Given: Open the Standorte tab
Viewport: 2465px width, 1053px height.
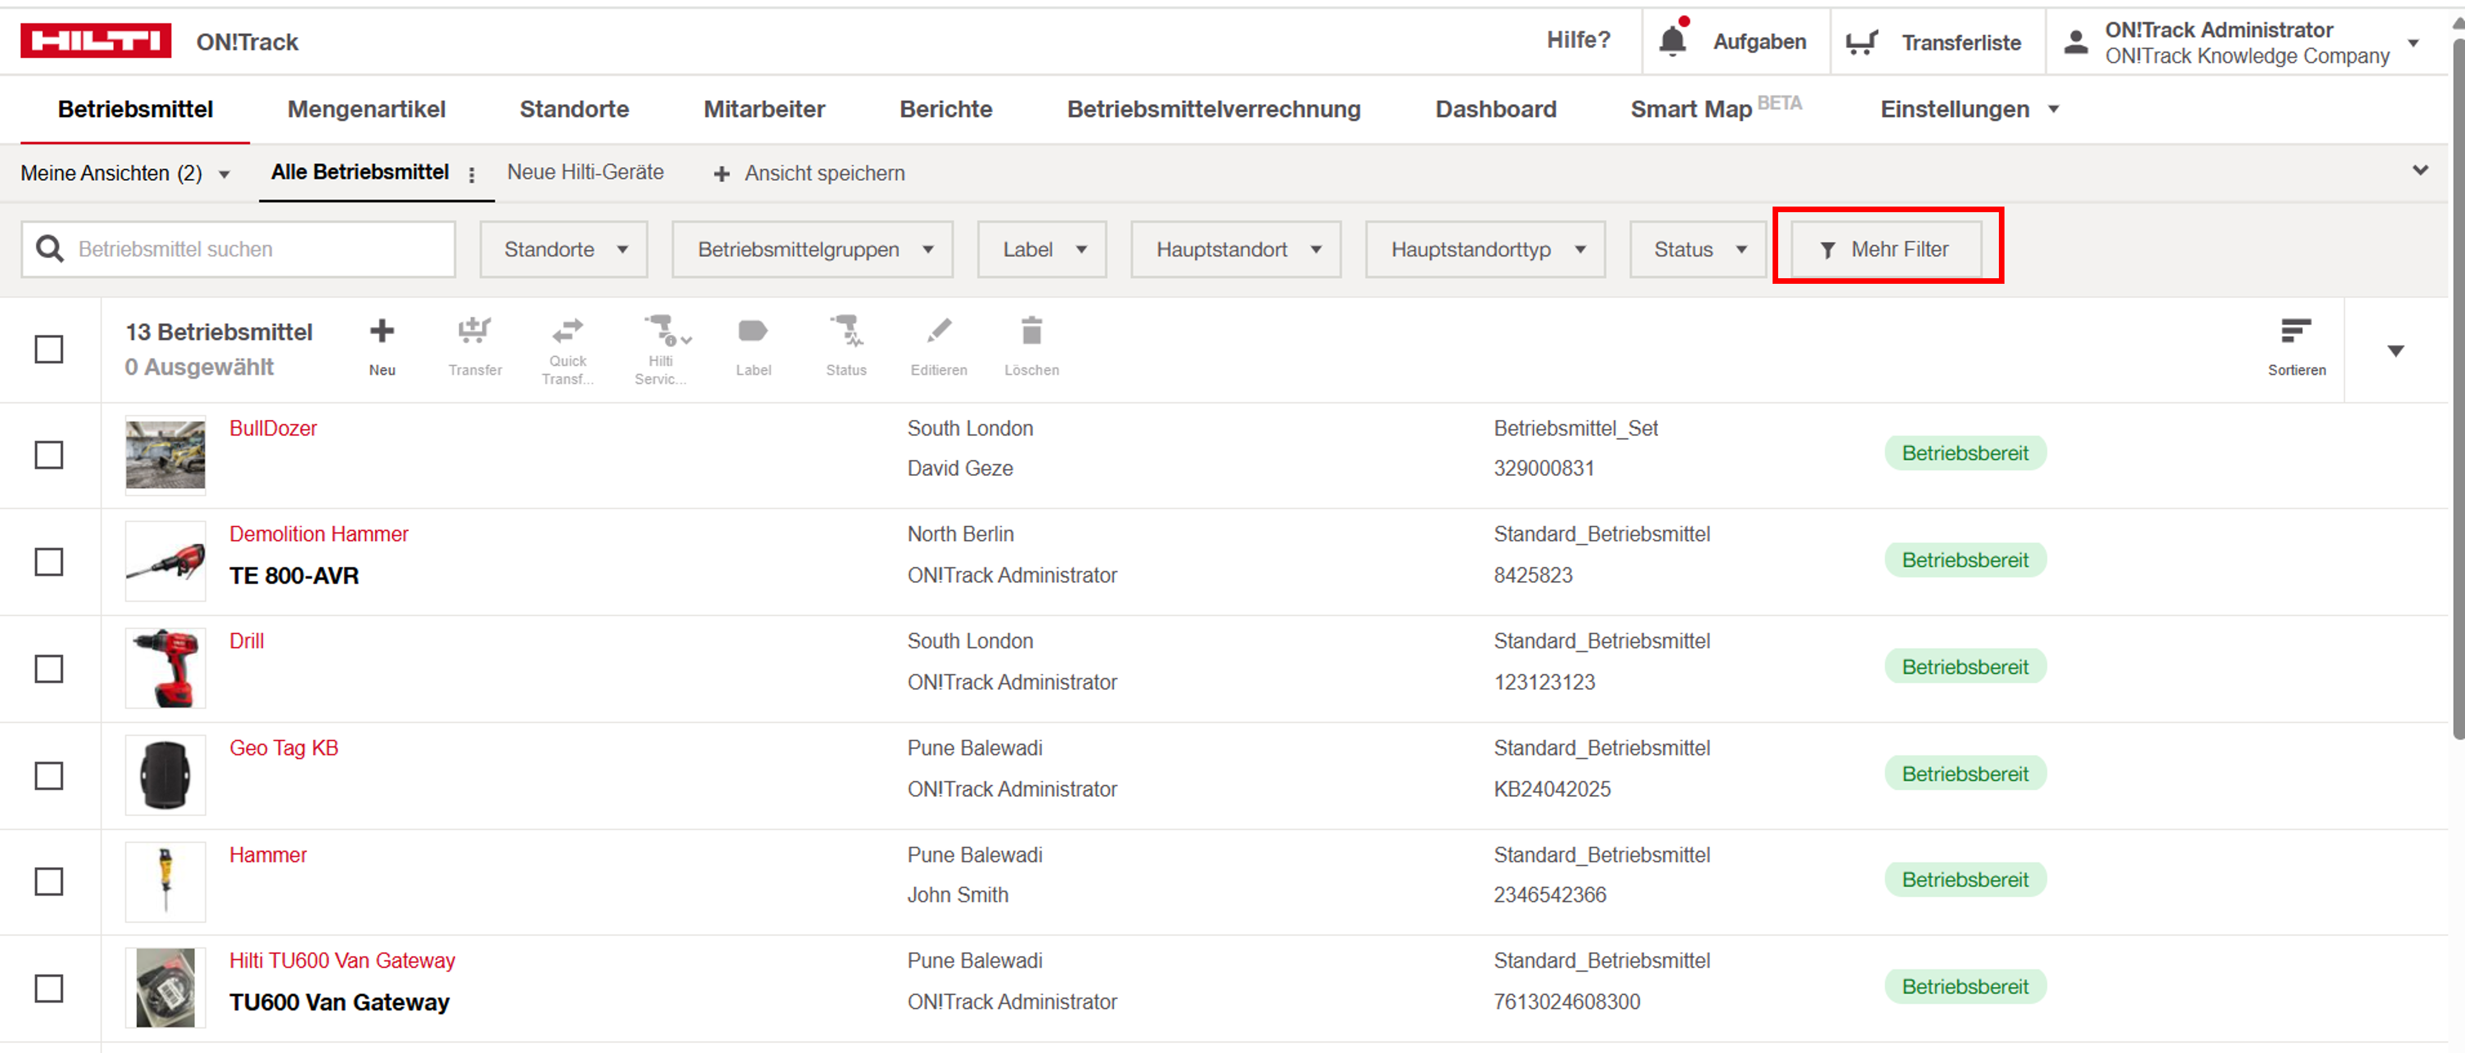Looking at the screenshot, I should [x=574, y=109].
